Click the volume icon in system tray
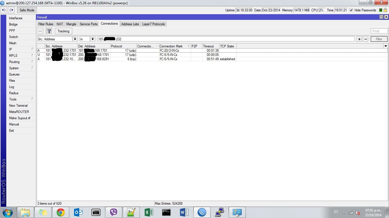The width and height of the screenshot is (389, 218). 358,213
